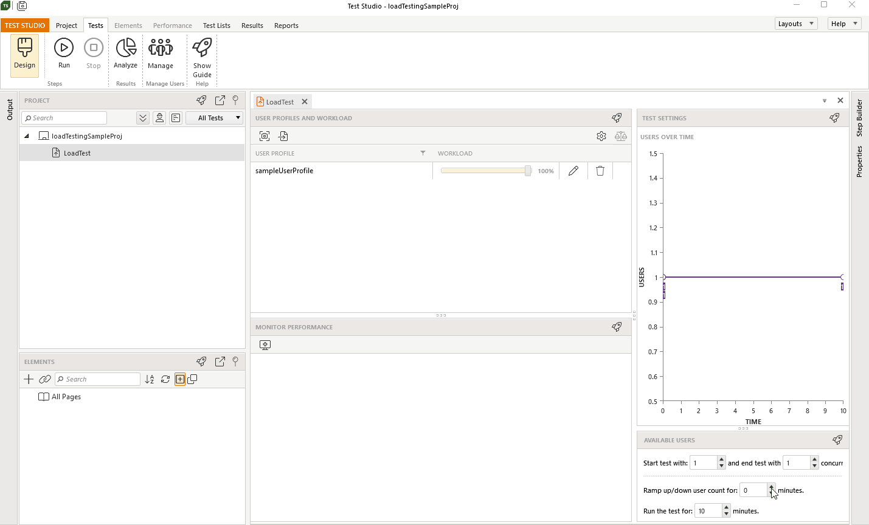Collapse the loadTestingSampleProj tree node
Viewport: 869px width, 525px height.
(26, 136)
